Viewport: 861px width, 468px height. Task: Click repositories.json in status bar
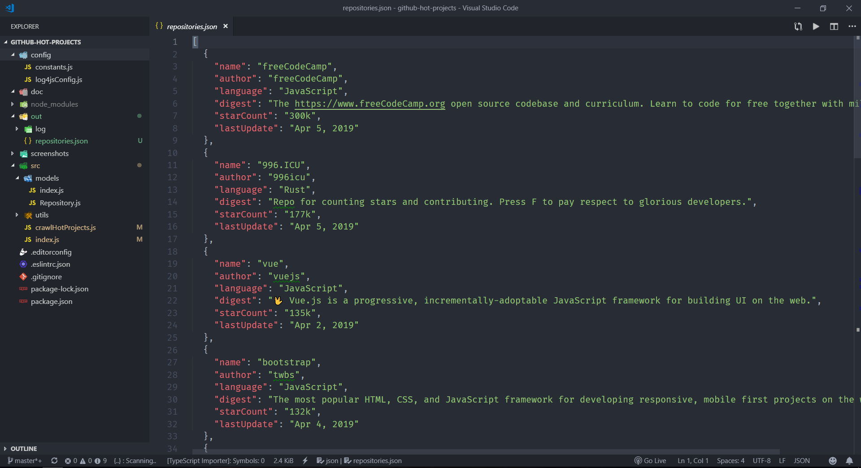(373, 461)
